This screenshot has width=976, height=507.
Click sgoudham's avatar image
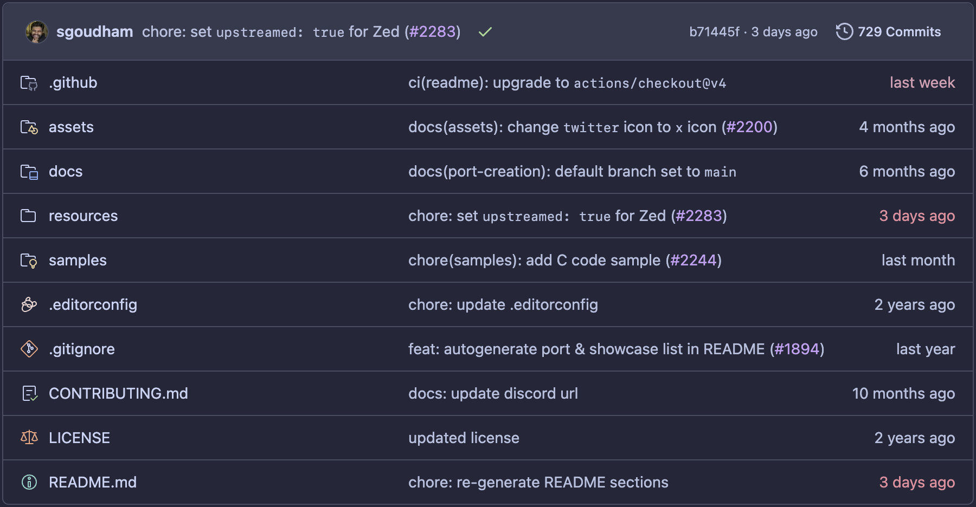click(x=37, y=32)
